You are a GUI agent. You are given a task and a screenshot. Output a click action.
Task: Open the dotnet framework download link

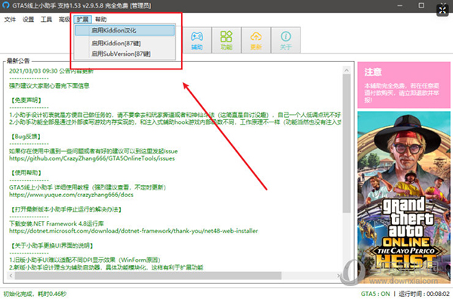click(x=133, y=231)
